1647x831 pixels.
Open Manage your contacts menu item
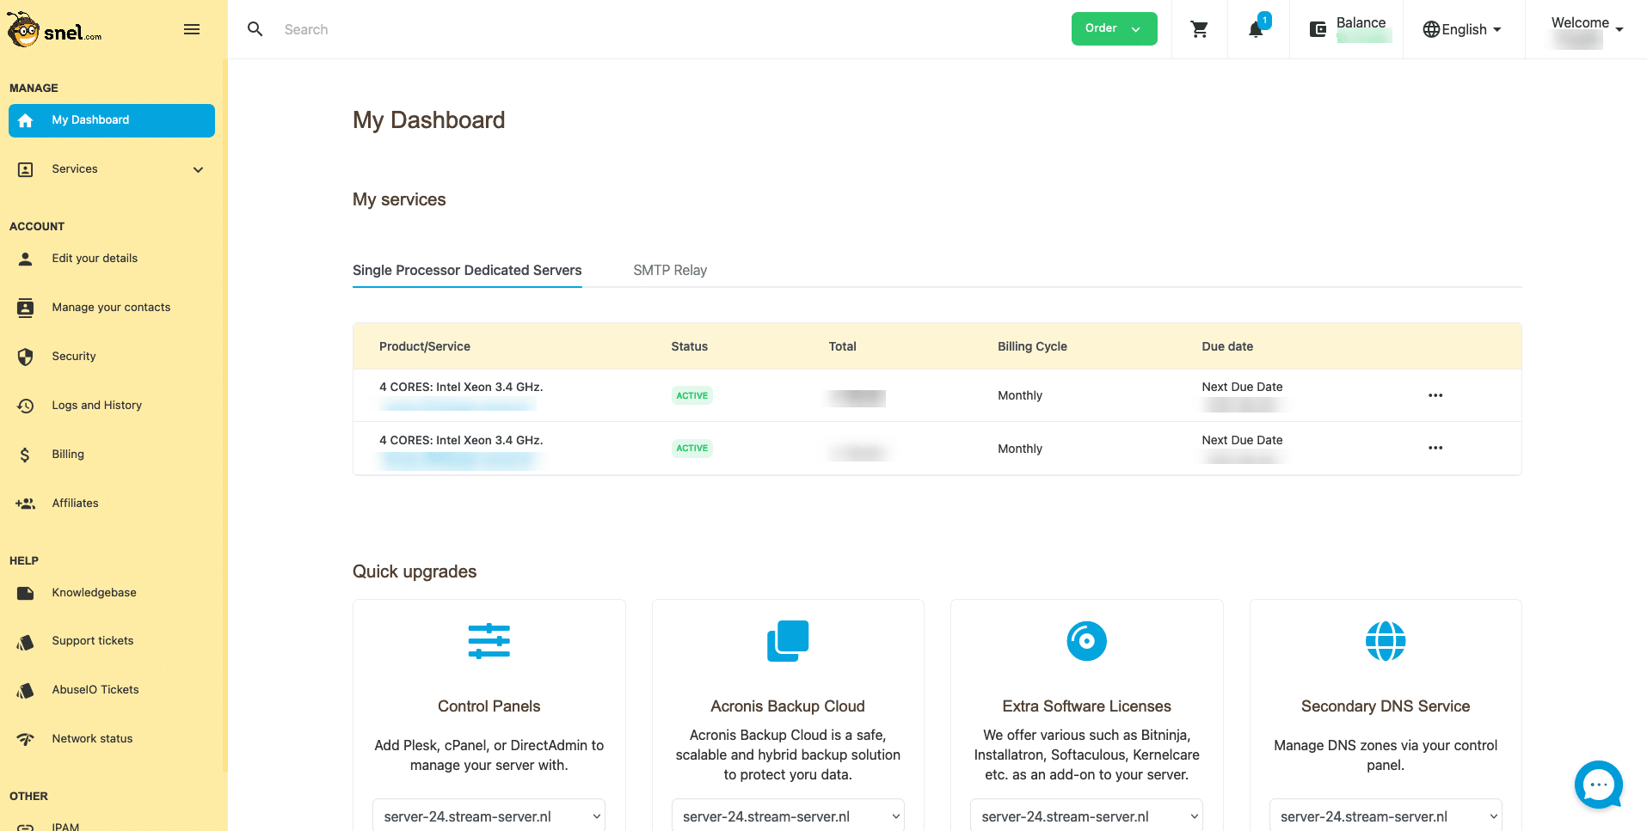tap(111, 308)
